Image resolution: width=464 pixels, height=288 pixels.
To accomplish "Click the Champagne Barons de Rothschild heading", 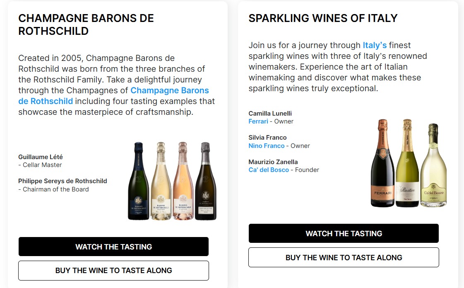I will [86, 24].
